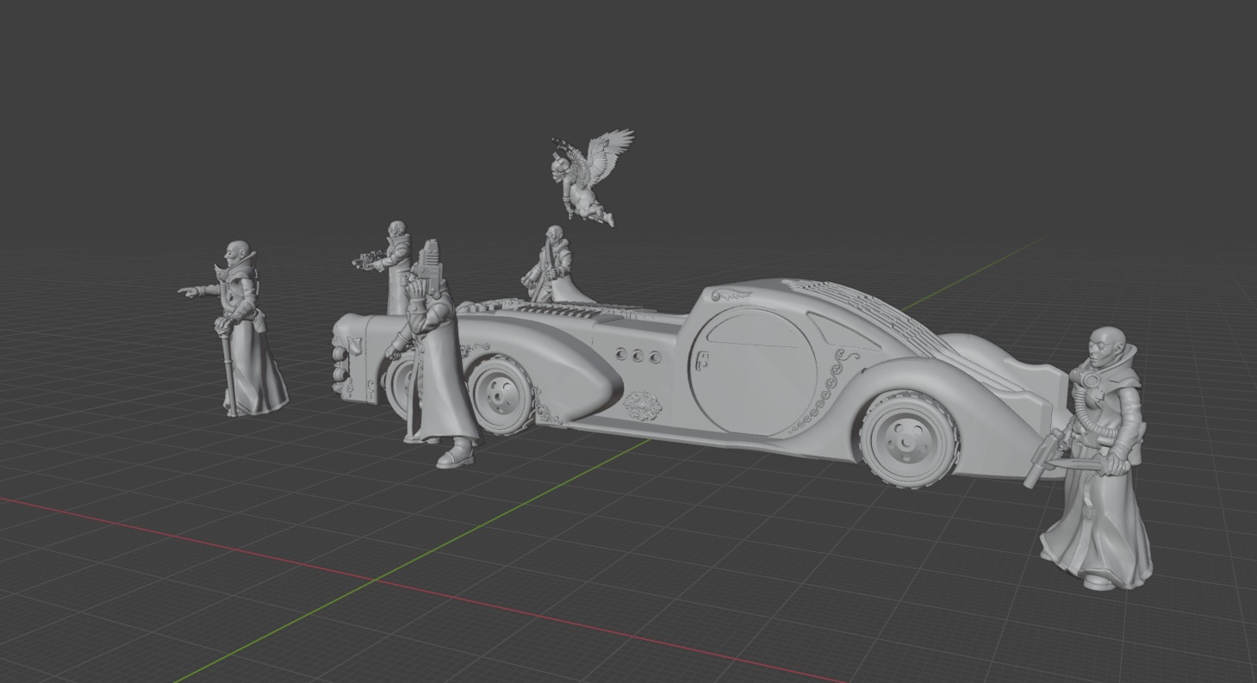Select the backpack-wearing figure in front of car
1257x683 pixels.
coord(435,353)
